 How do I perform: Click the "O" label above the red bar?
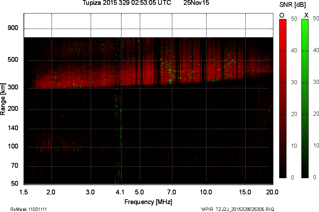pos(282,15)
